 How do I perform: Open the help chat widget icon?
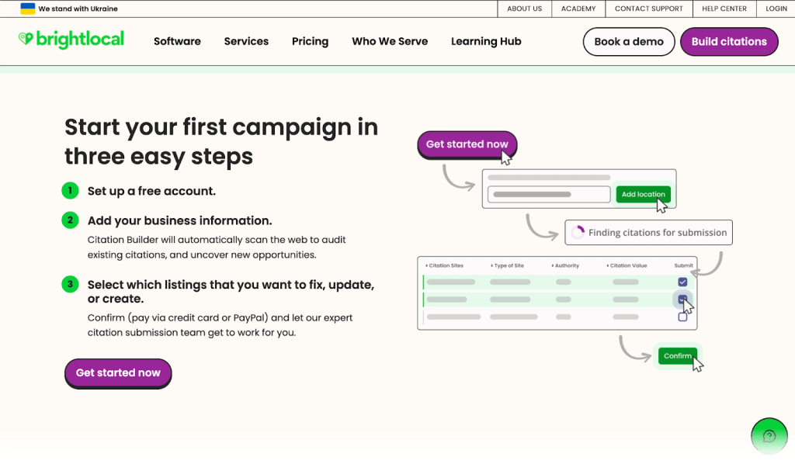(x=769, y=436)
